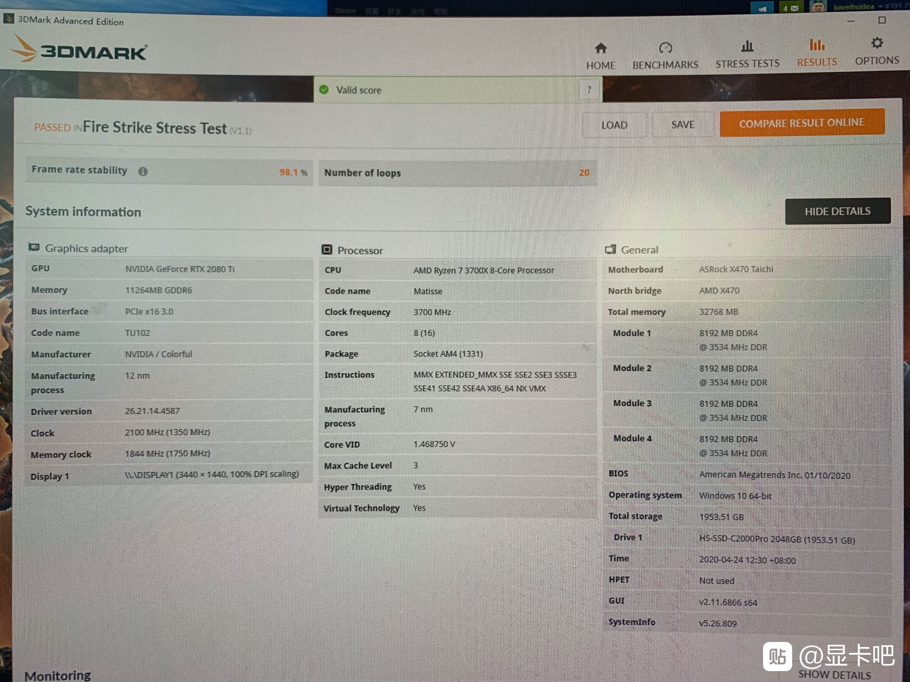
Task: Click SHOW DETAILS for Monitoring
Action: coord(834,675)
